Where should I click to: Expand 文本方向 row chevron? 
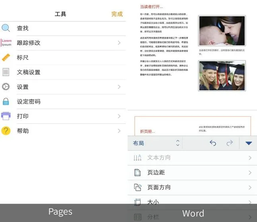point(250,158)
